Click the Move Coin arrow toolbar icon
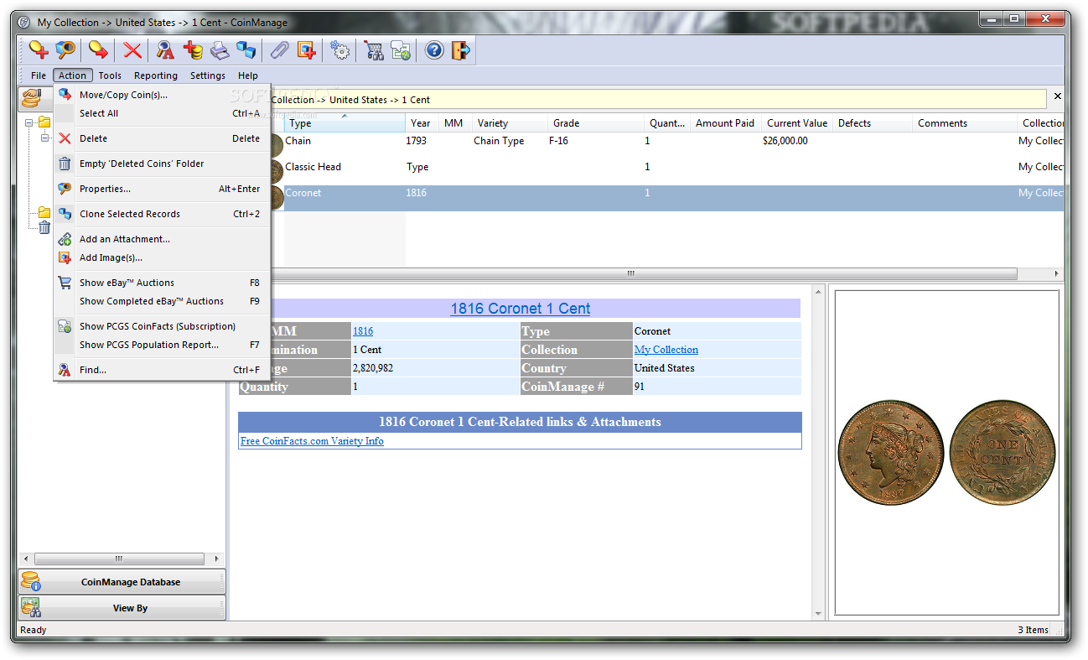The height and width of the screenshot is (660, 1088). pyautogui.click(x=99, y=50)
